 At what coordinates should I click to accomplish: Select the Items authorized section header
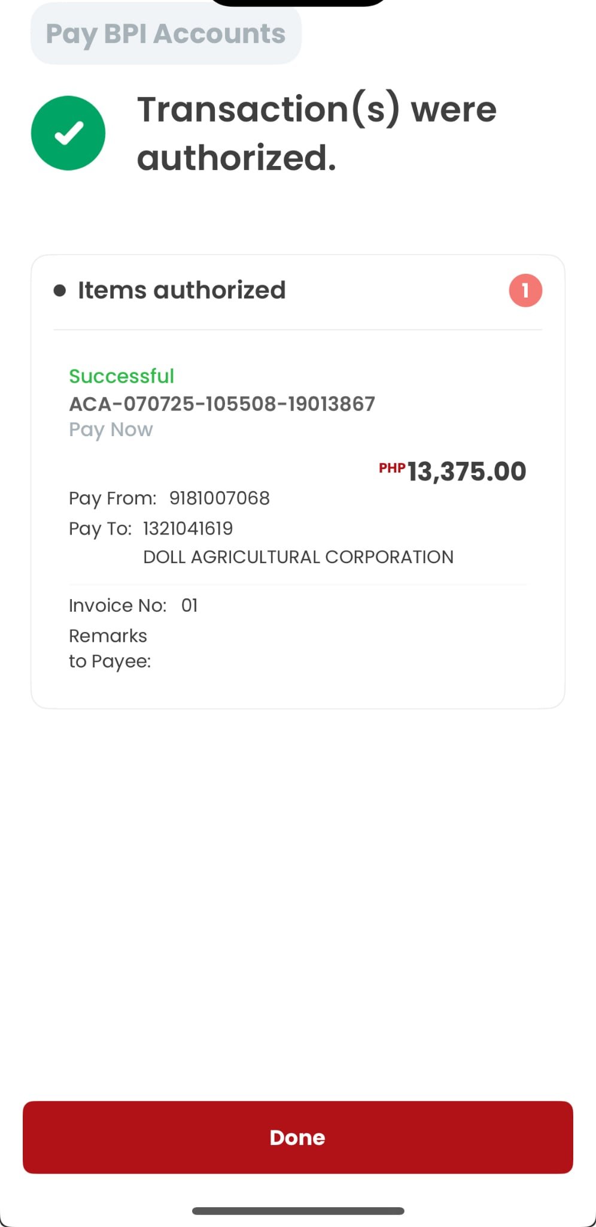[x=181, y=291]
